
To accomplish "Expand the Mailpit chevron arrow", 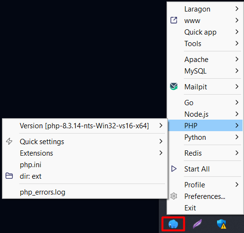I will [x=237, y=86].
